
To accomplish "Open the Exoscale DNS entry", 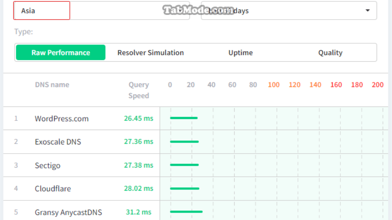I will pyautogui.click(x=58, y=142).
